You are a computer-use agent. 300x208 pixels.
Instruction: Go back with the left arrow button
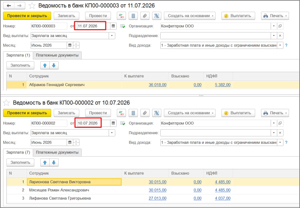(x=9, y=6)
